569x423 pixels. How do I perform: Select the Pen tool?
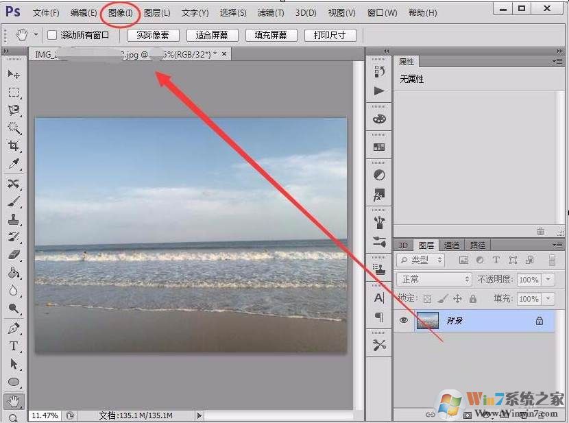point(14,328)
